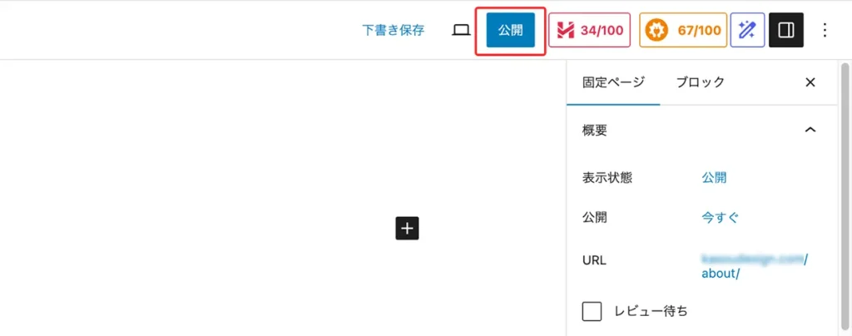Viewport: 852px width, 336px height.
Task: Click the laptop preview icon
Action: [461, 31]
